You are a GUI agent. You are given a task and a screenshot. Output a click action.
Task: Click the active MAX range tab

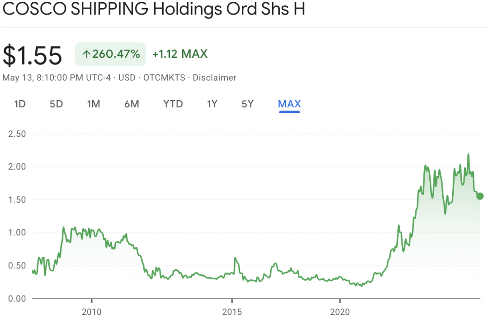(289, 104)
